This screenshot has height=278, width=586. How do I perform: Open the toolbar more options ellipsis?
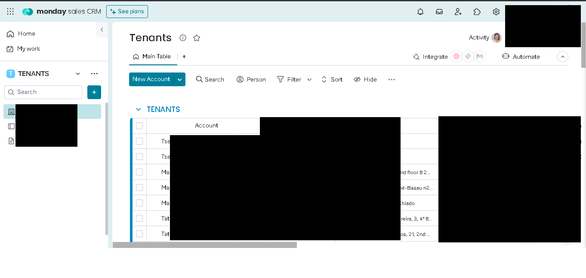(x=392, y=79)
